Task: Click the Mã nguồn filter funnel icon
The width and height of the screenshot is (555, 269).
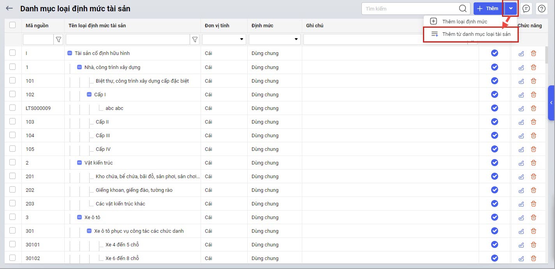Action: click(58, 39)
